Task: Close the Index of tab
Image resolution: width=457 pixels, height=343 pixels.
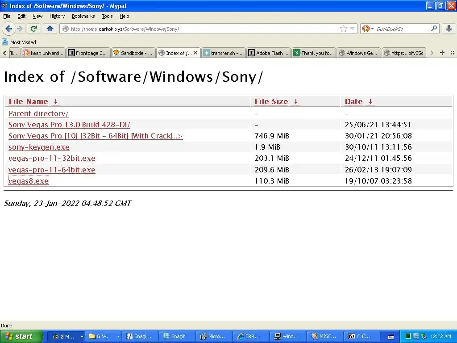Action: pos(195,53)
